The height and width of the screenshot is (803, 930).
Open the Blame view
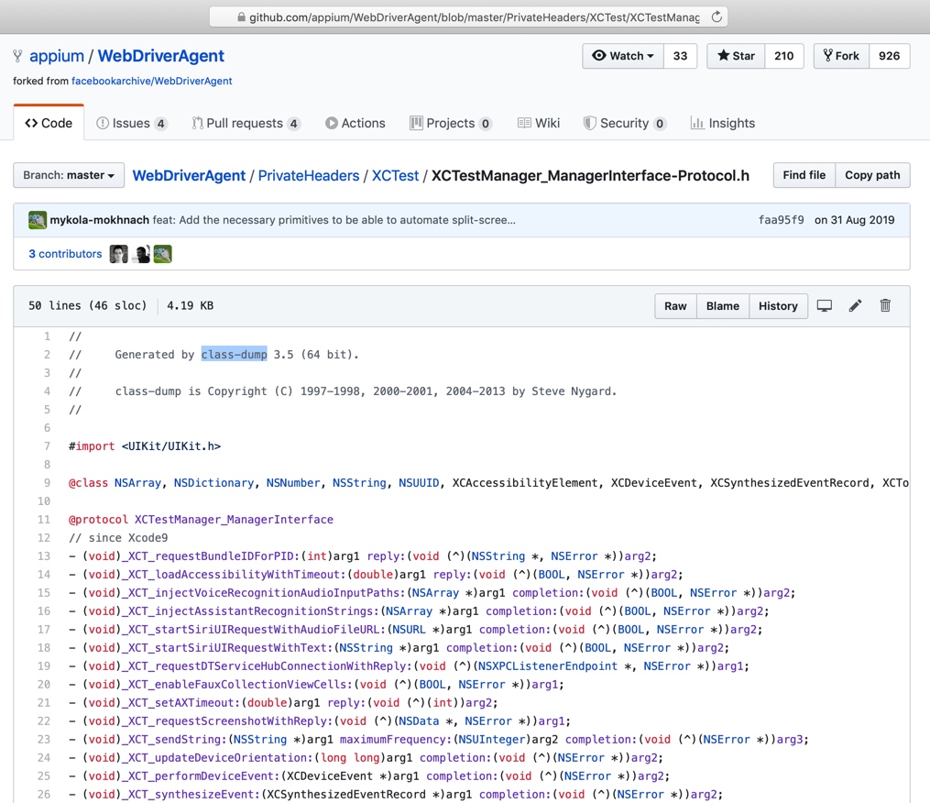click(722, 305)
